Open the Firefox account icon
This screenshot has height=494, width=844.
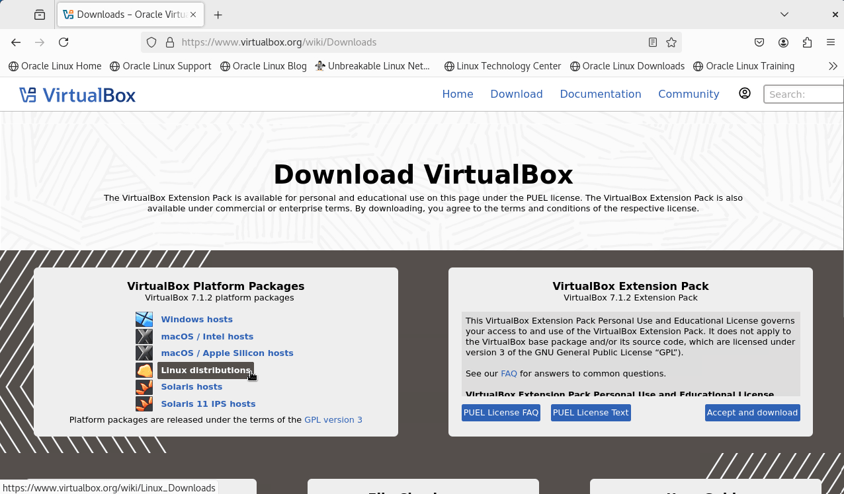[783, 42]
